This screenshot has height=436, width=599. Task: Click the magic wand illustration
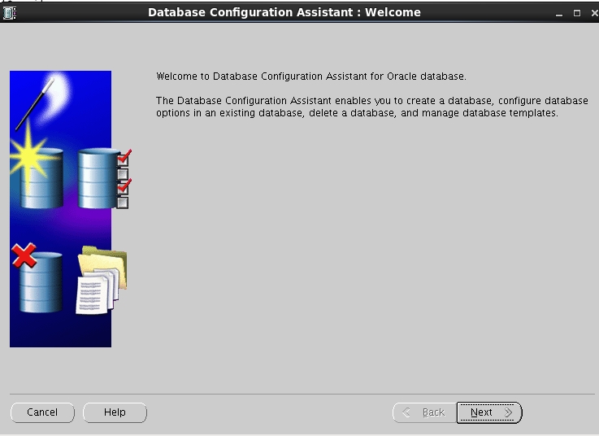click(x=37, y=103)
